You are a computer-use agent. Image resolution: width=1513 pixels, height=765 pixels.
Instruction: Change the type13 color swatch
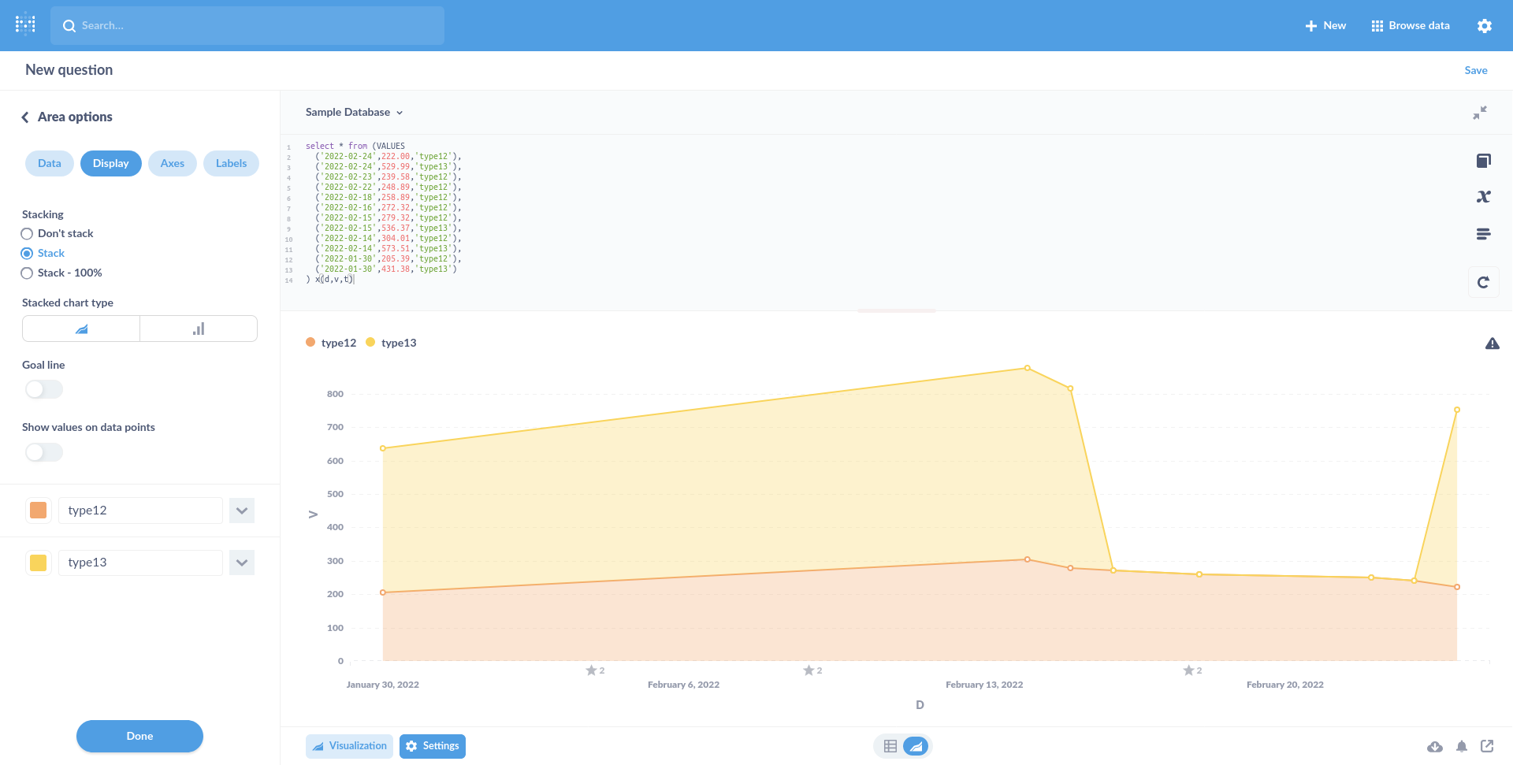[38, 563]
